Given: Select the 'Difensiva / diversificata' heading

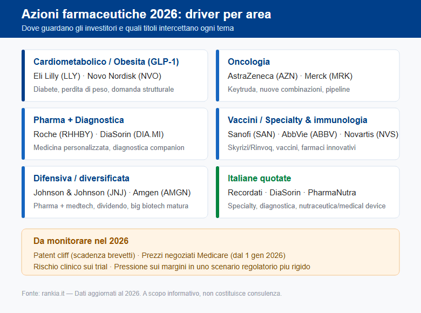Looking at the screenshot, I should pos(82,178).
